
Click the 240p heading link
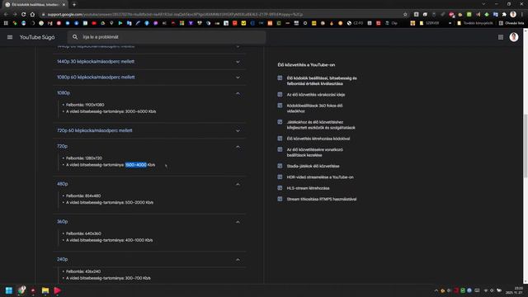63,259
